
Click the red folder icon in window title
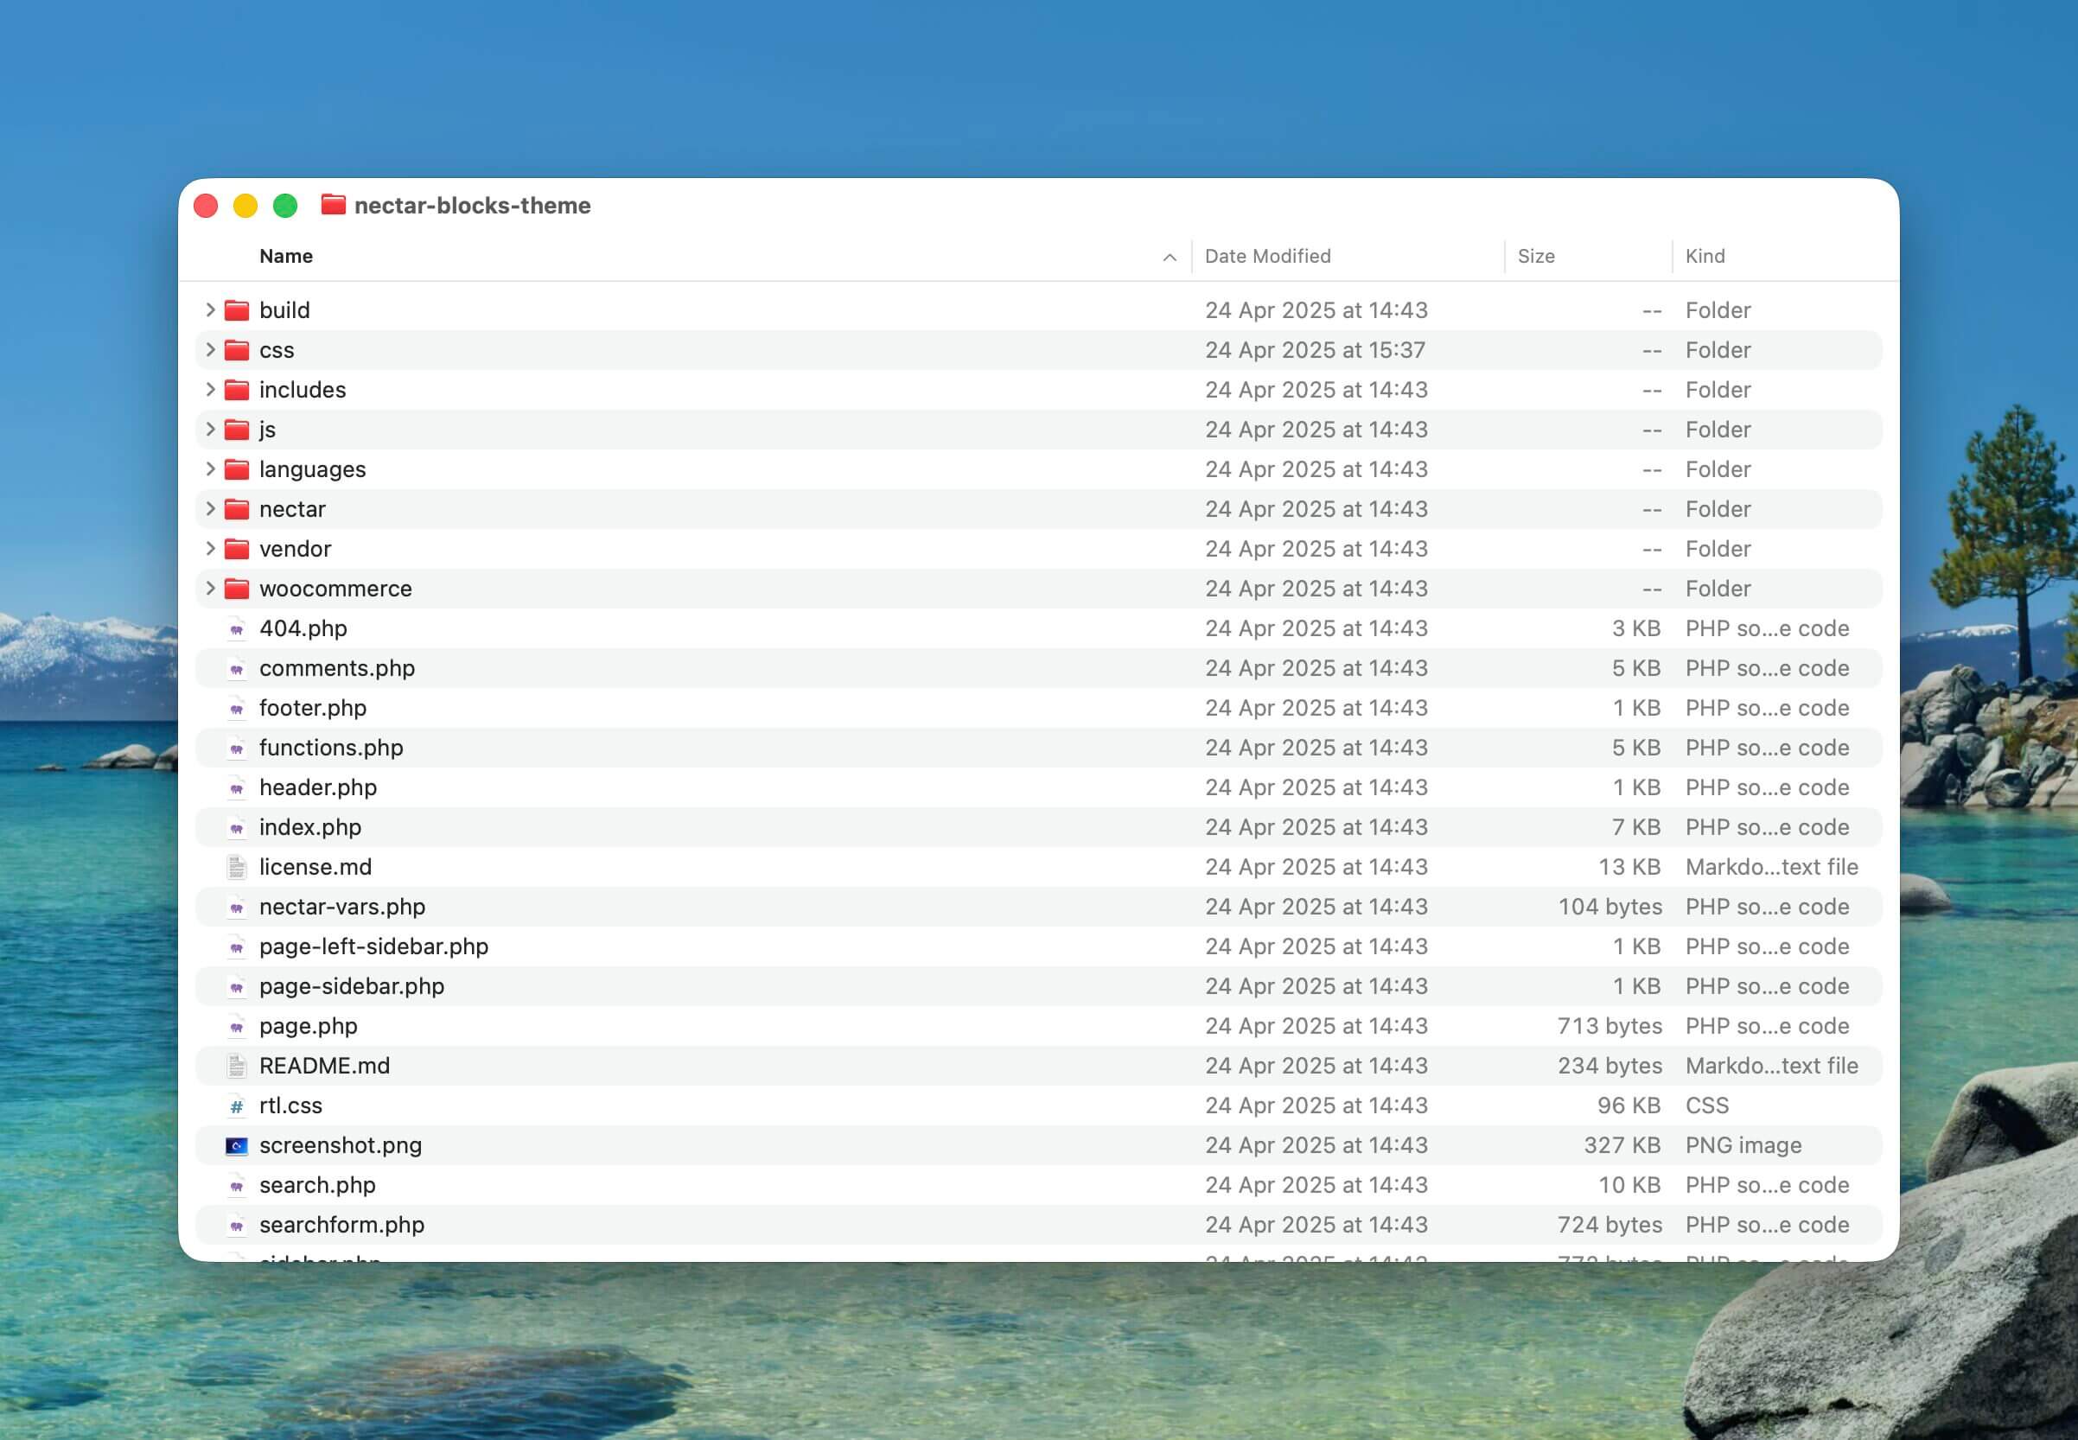click(333, 205)
